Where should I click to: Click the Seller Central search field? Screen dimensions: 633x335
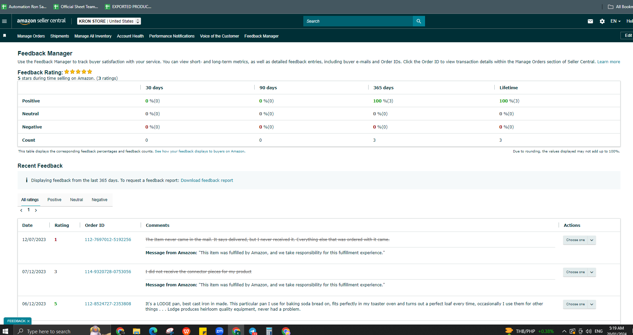(358, 21)
